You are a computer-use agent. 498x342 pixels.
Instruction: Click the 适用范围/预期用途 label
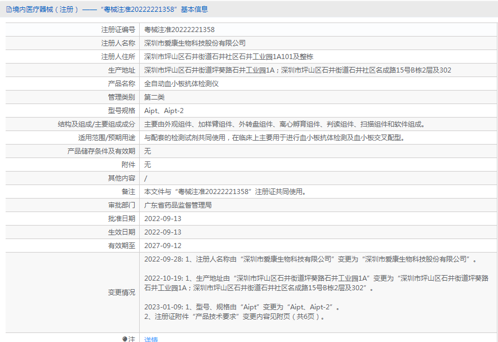click(106, 138)
